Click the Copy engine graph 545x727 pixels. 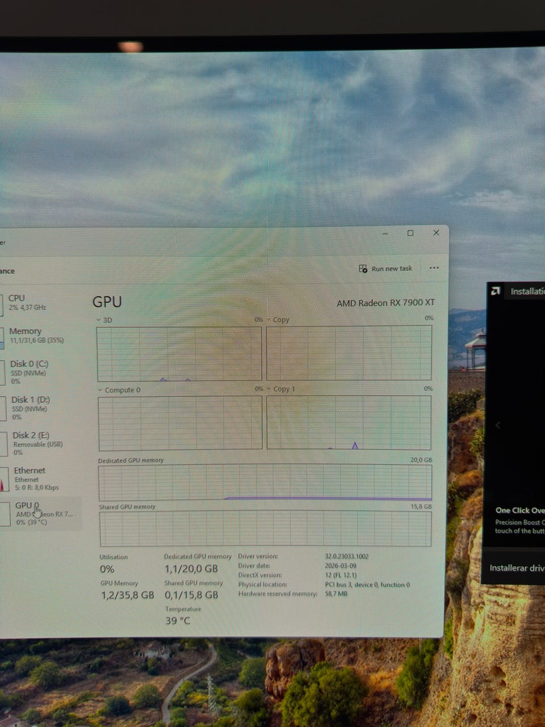[349, 353]
